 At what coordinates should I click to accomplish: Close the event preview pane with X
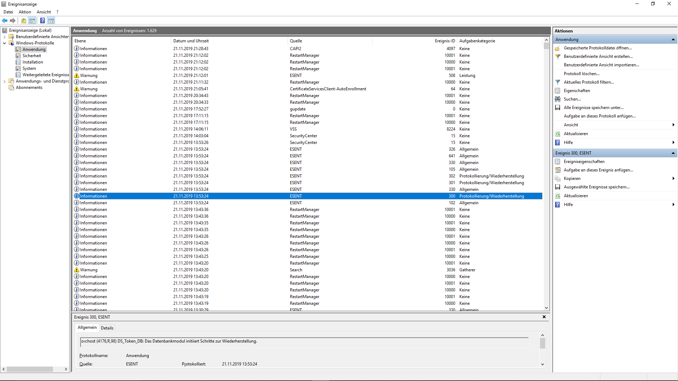point(544,317)
